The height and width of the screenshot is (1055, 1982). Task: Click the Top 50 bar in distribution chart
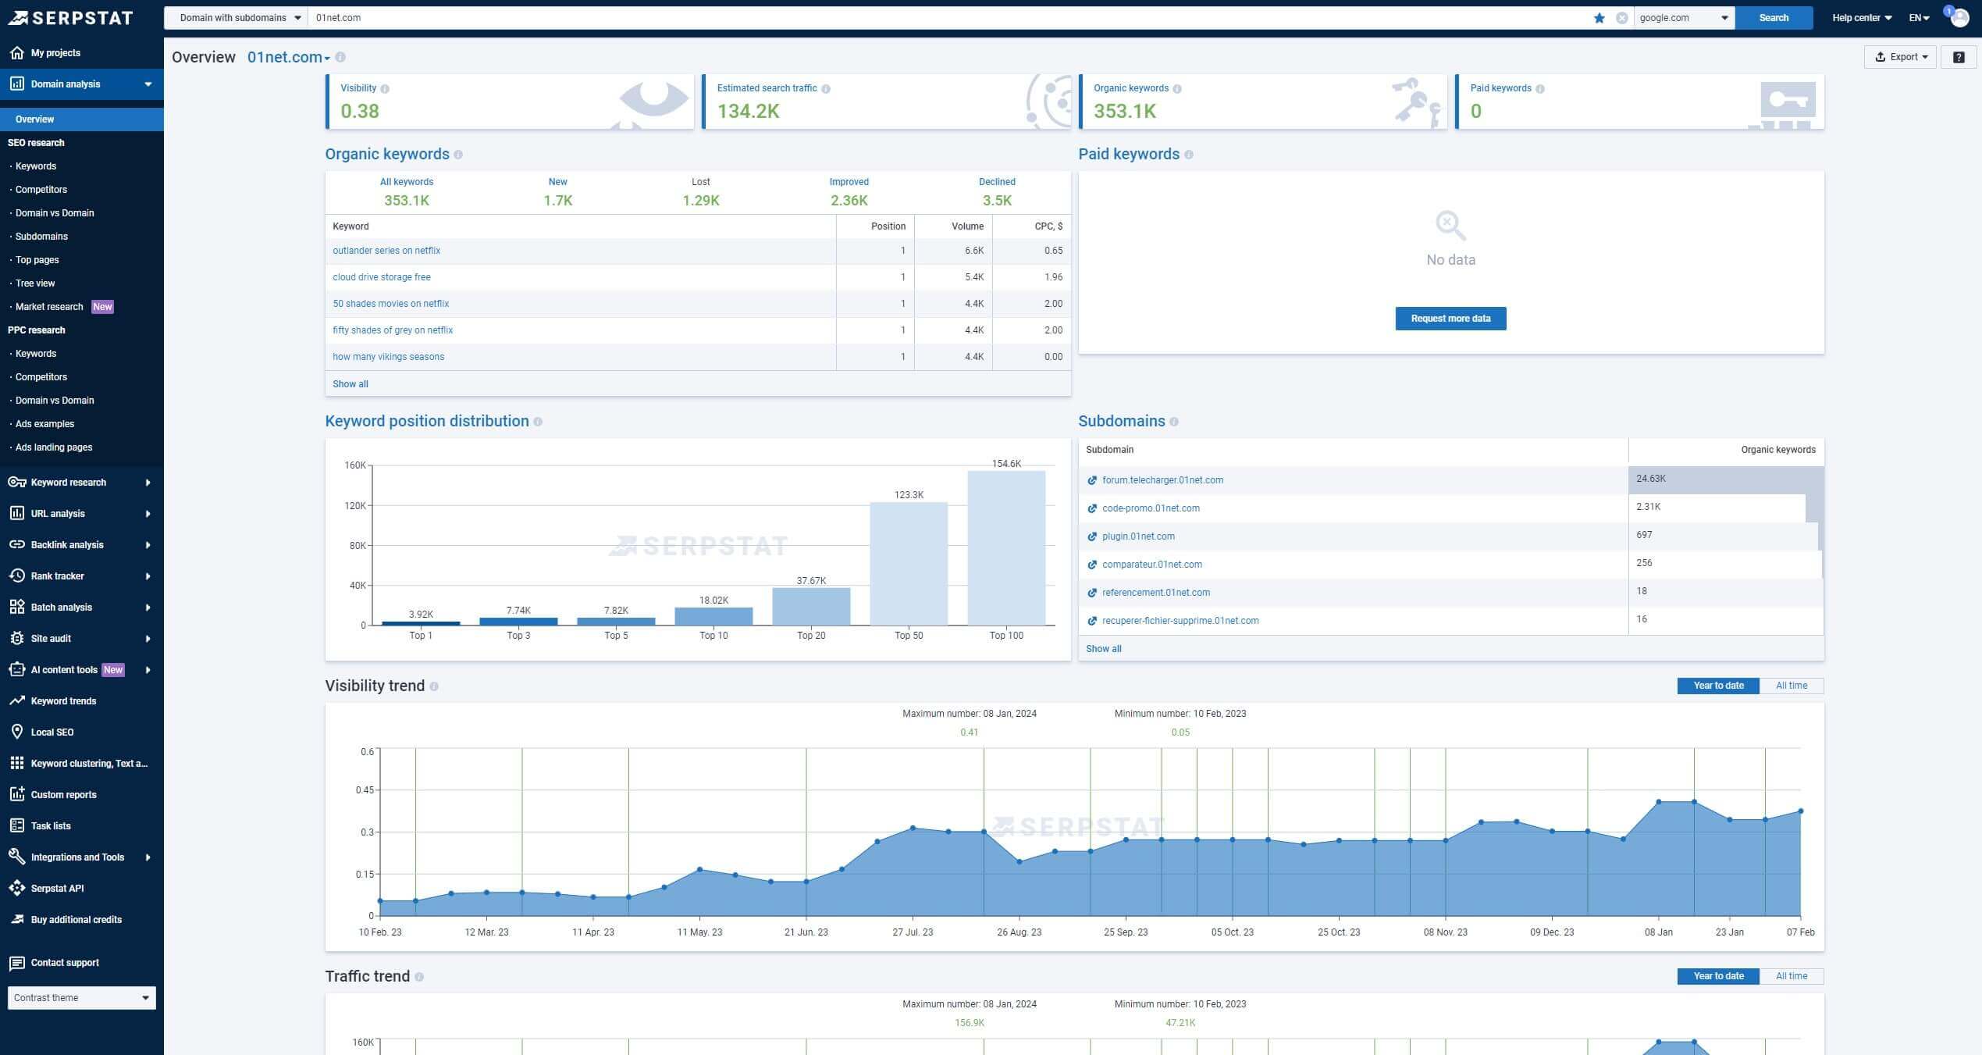909,564
